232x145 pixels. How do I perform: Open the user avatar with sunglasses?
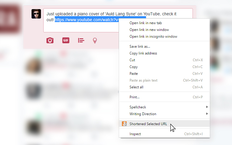[36, 14]
